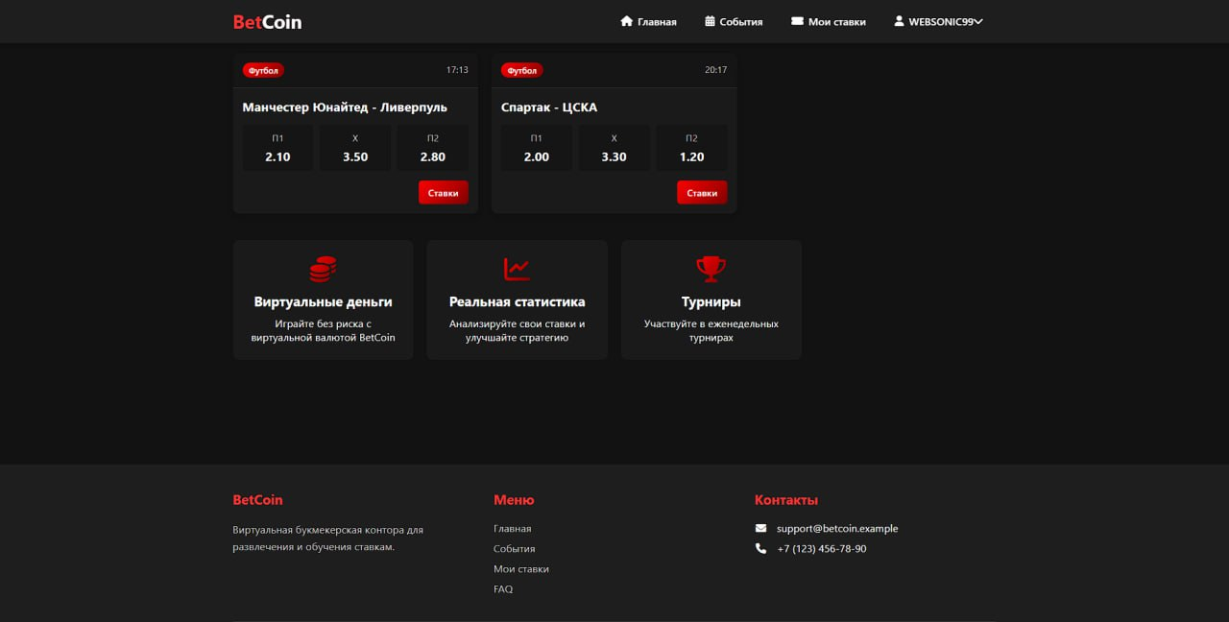Open Мои ставки link in footer menu
1229x622 pixels.
521,569
